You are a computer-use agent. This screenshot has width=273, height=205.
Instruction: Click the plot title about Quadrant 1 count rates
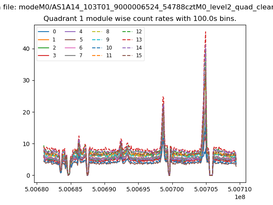coord(140,19)
